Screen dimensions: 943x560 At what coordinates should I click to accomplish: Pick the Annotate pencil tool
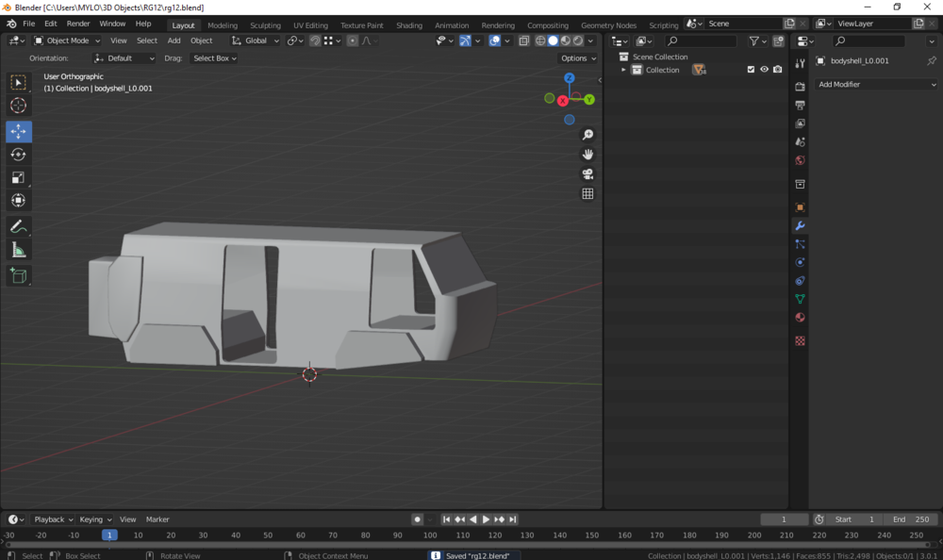click(18, 227)
